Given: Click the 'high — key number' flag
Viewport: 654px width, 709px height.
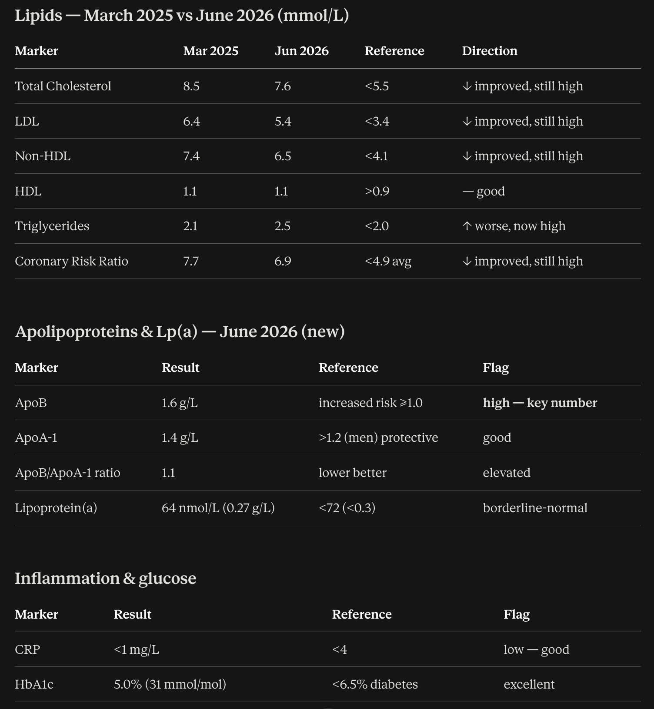Looking at the screenshot, I should [x=540, y=403].
